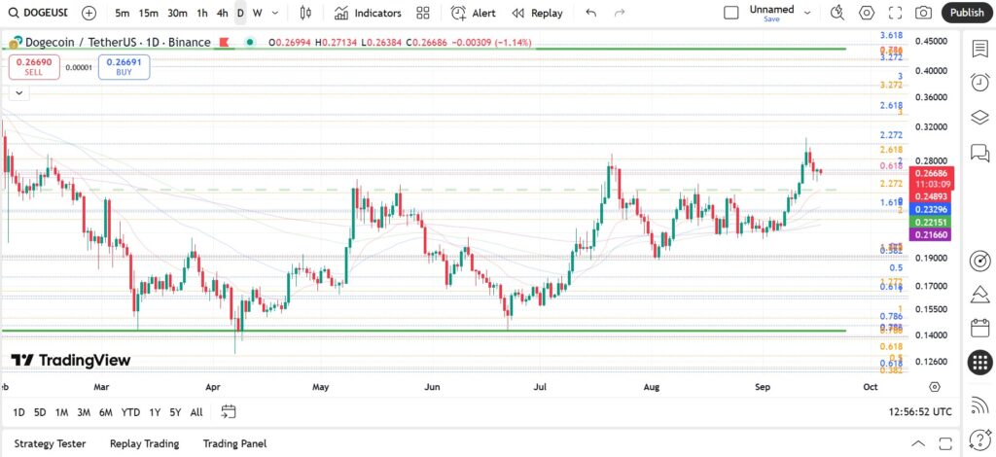
Task: Open the calendar icon in right sidebar
Action: (979, 328)
